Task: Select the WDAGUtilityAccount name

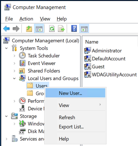Action: [x=114, y=75]
